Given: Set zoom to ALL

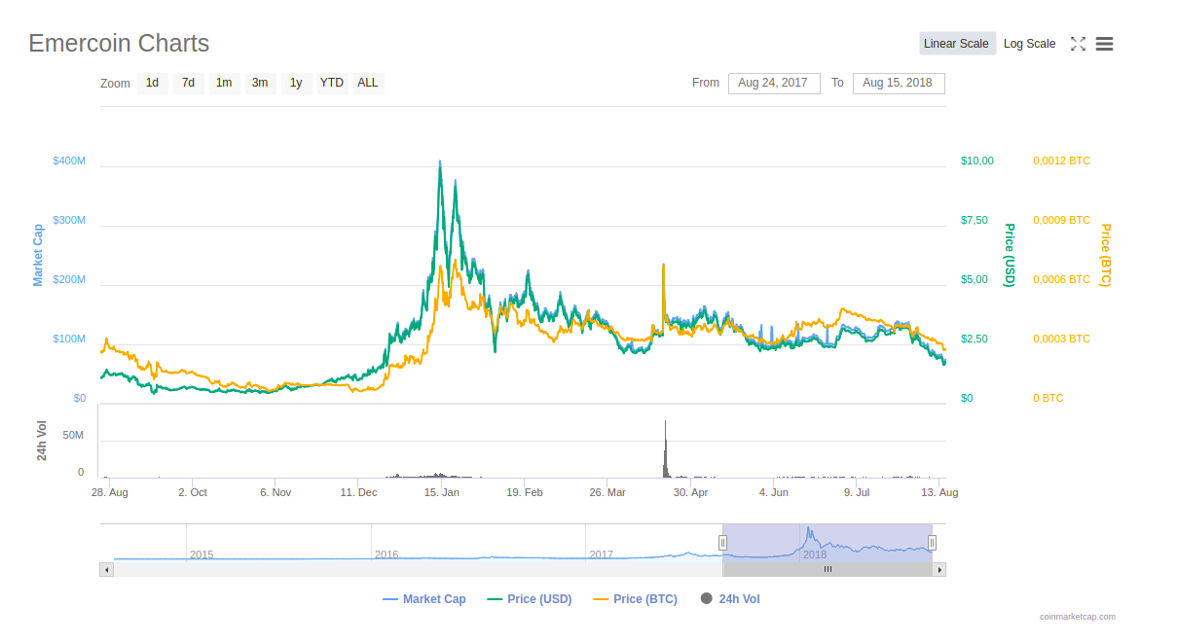Looking at the screenshot, I should click(x=368, y=83).
